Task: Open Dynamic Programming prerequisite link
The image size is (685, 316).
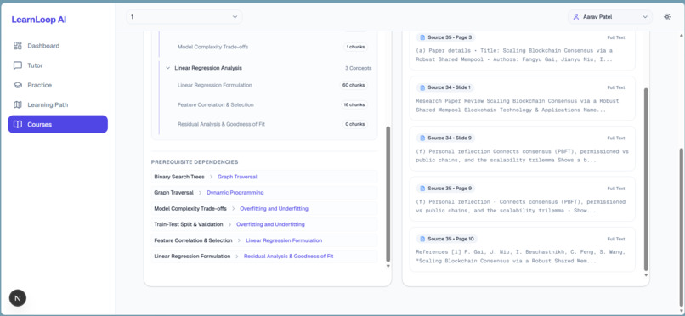Action: [x=235, y=193]
